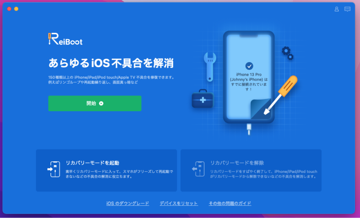Select the リカバリーモードを解除 card
This screenshot has width=360, height=218.
(x=251, y=170)
